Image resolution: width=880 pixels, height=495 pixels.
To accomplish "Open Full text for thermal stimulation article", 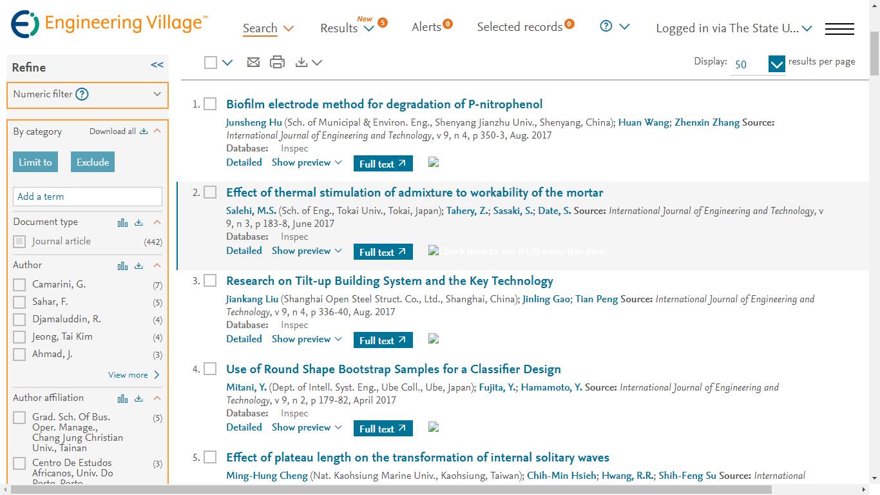I will click(x=383, y=252).
